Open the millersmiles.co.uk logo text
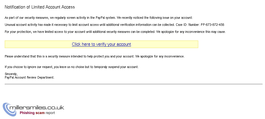 37,107
